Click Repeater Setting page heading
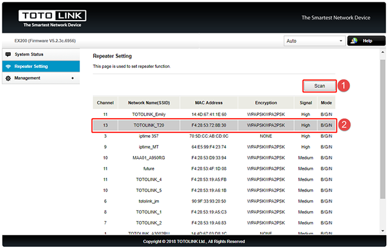388x248 pixels. (112, 56)
